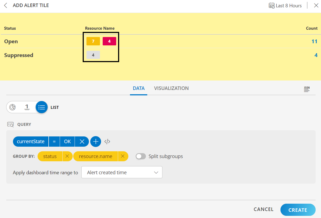This screenshot has width=321, height=218.
Task: Click CANCEL to discard the tile
Action: coord(263,209)
